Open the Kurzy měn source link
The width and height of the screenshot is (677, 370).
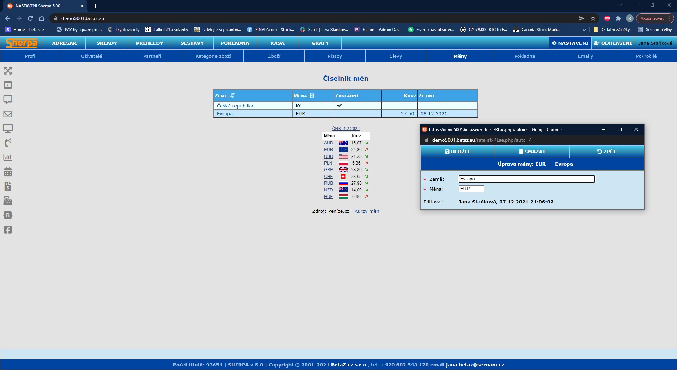(367, 211)
